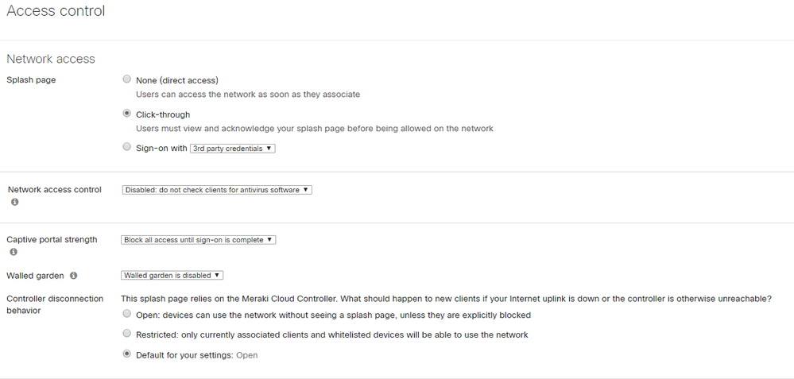Select the 'Sign-on with' radio button
The height and width of the screenshot is (379, 794).
click(x=127, y=147)
